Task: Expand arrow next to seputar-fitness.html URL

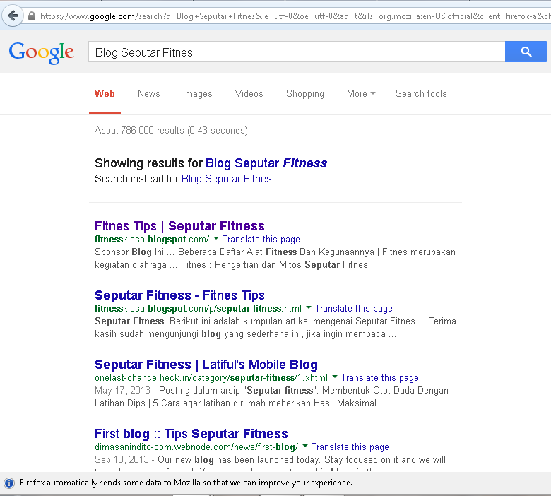Action: (309, 308)
